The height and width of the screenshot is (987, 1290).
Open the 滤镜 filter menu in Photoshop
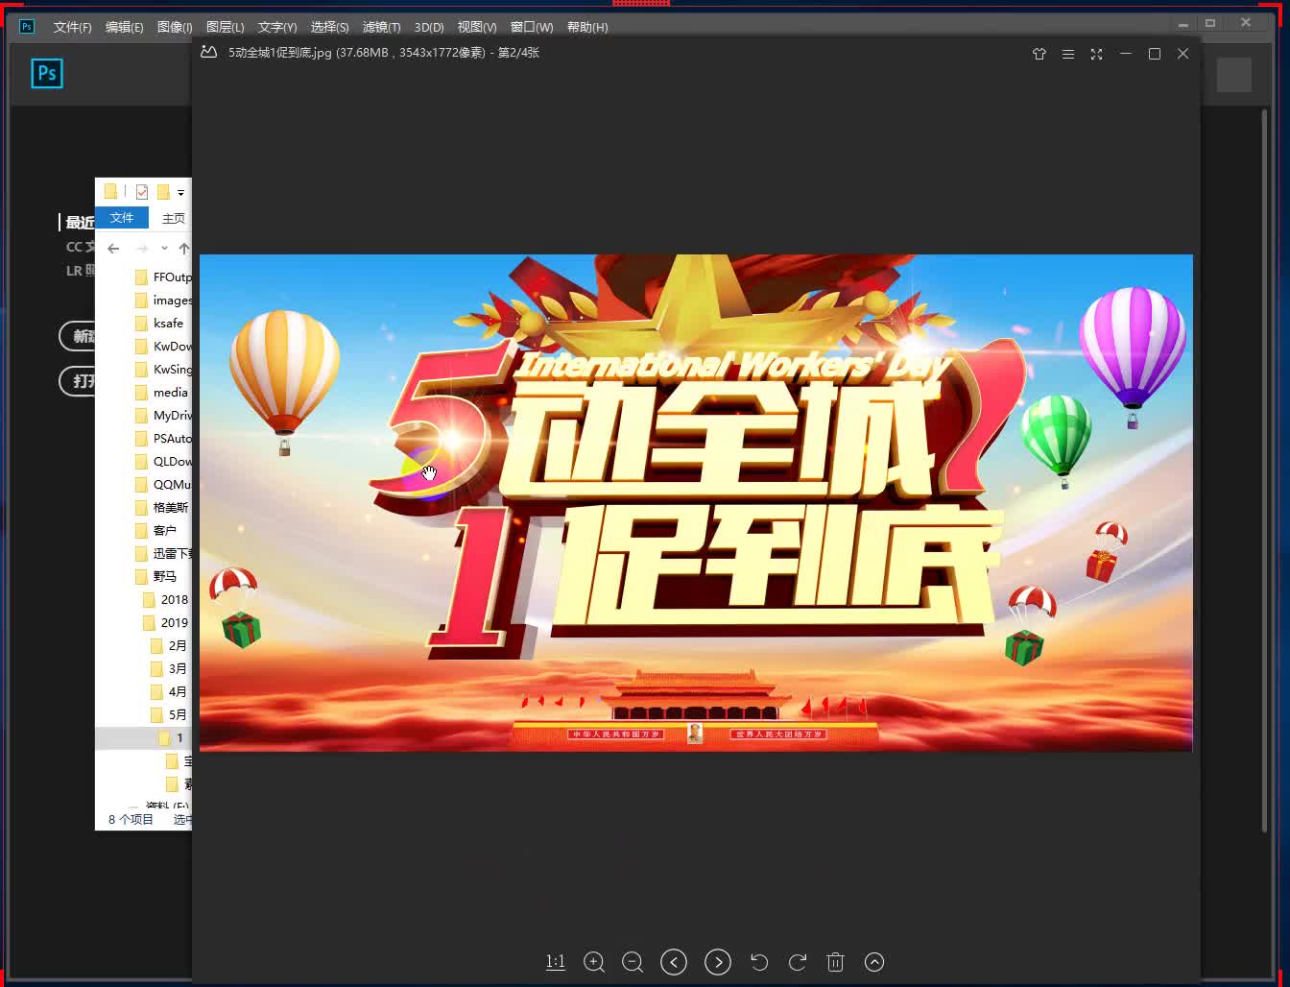(x=381, y=27)
